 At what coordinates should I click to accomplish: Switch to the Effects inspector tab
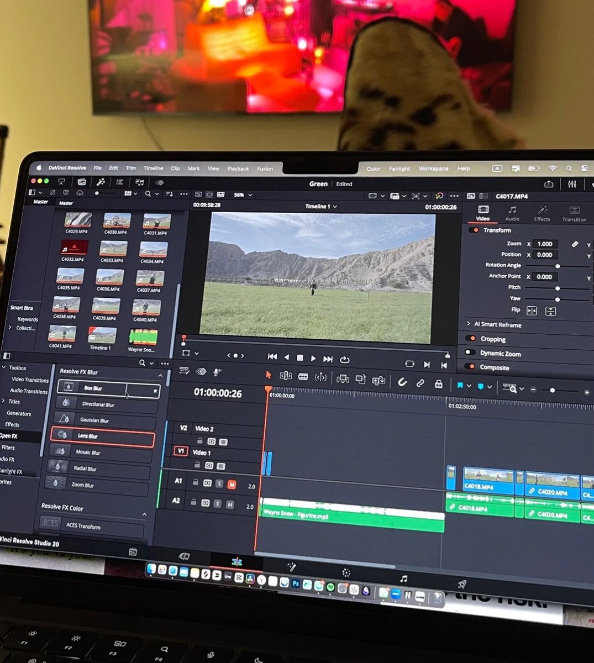tap(542, 214)
